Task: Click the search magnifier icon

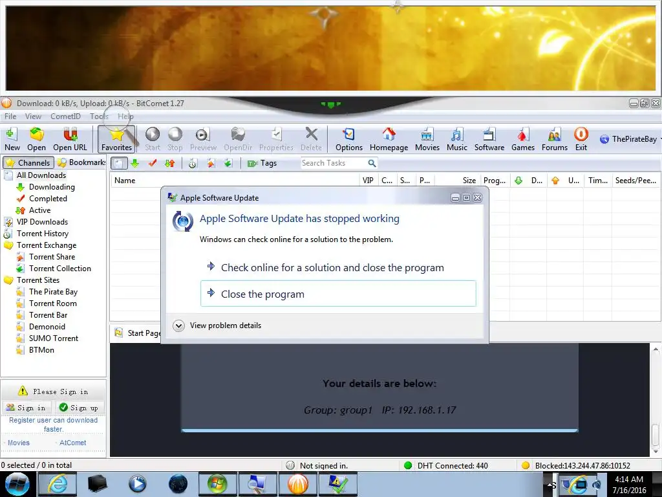Action: [372, 163]
